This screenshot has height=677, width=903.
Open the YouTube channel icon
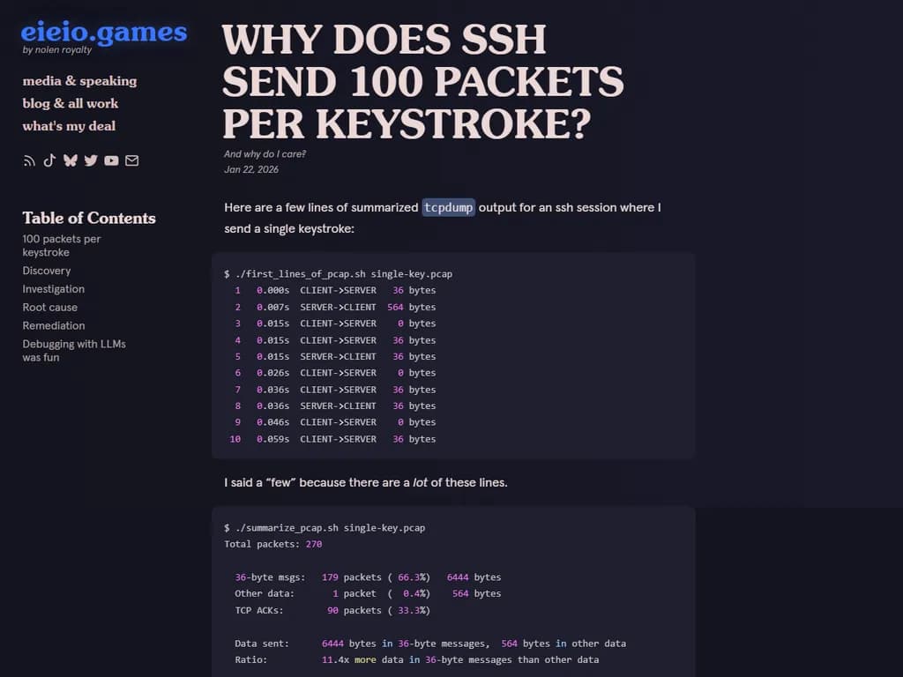[111, 160]
